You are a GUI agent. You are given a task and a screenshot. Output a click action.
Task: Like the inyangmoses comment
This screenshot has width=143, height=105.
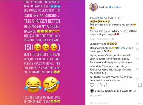(138, 59)
